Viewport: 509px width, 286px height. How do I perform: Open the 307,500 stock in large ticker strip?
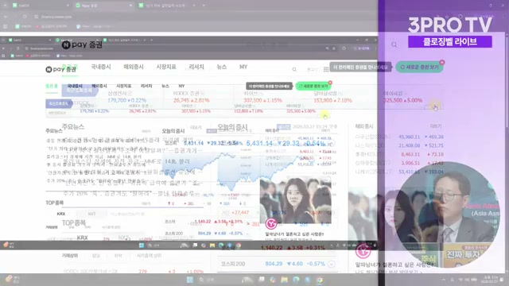pos(262,97)
